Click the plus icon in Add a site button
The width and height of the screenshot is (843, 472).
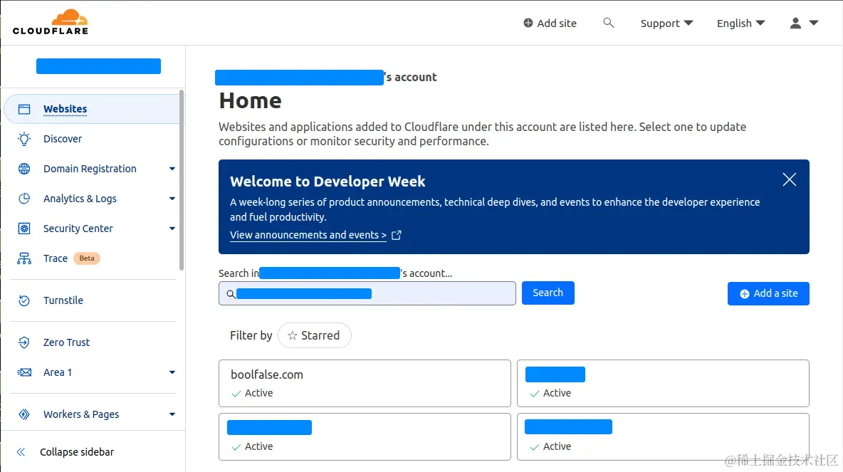(745, 294)
